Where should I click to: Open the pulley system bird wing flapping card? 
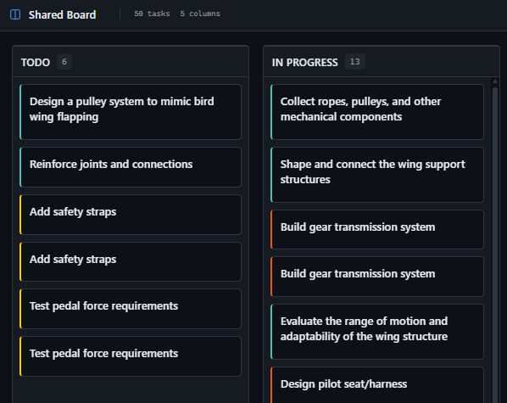131,112
